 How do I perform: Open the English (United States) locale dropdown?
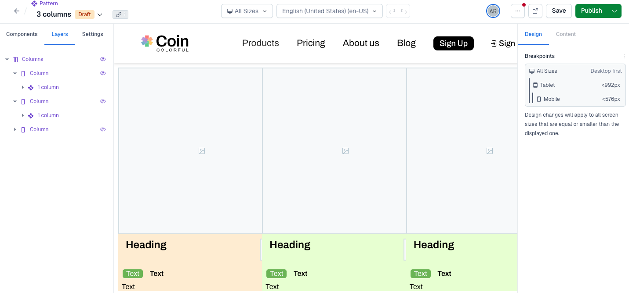(x=329, y=11)
